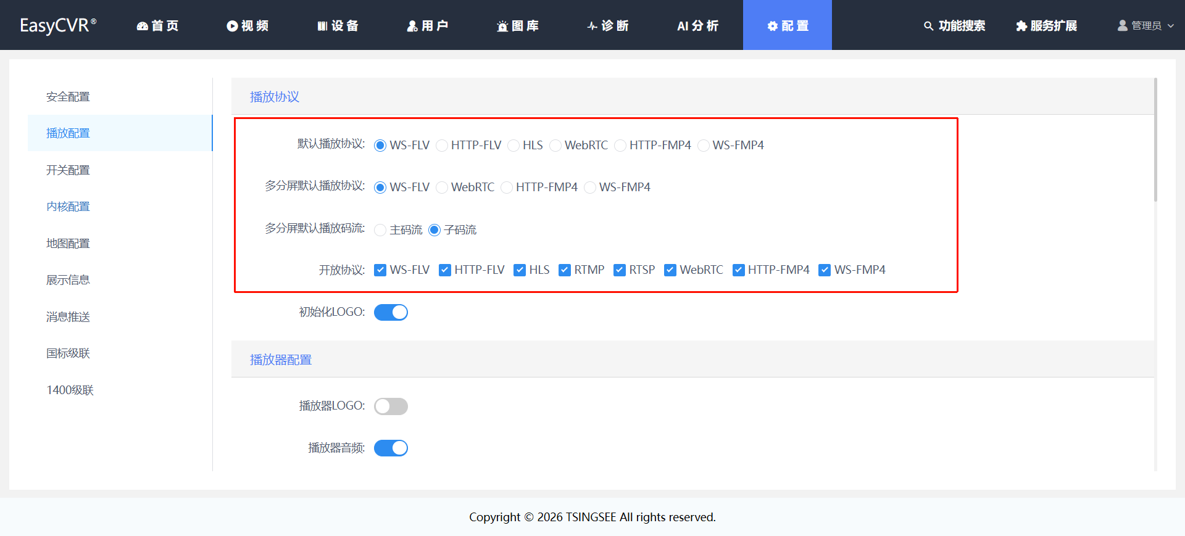Uncheck HLS in 开放协议
The height and width of the screenshot is (536, 1185).
pyautogui.click(x=520, y=270)
